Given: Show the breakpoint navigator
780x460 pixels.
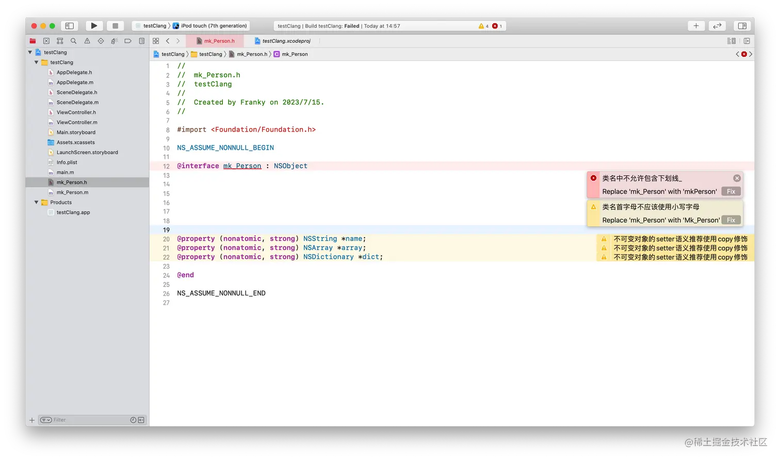Looking at the screenshot, I should pyautogui.click(x=128, y=41).
